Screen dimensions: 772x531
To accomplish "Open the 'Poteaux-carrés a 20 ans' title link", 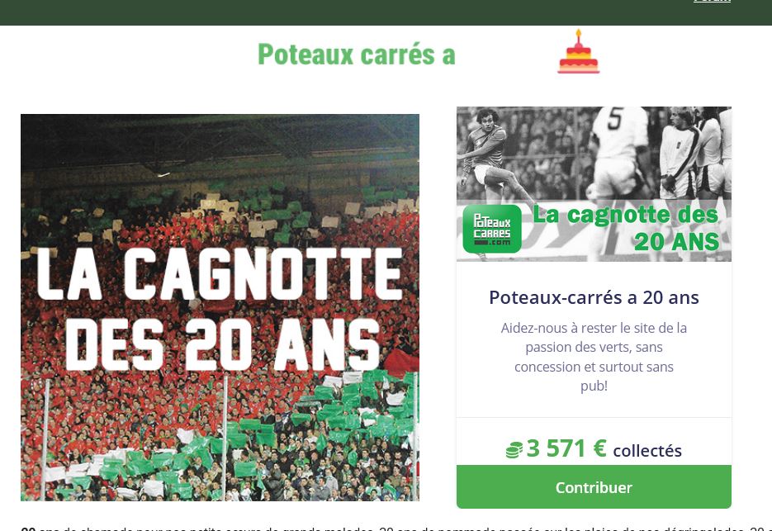I will (x=594, y=297).
